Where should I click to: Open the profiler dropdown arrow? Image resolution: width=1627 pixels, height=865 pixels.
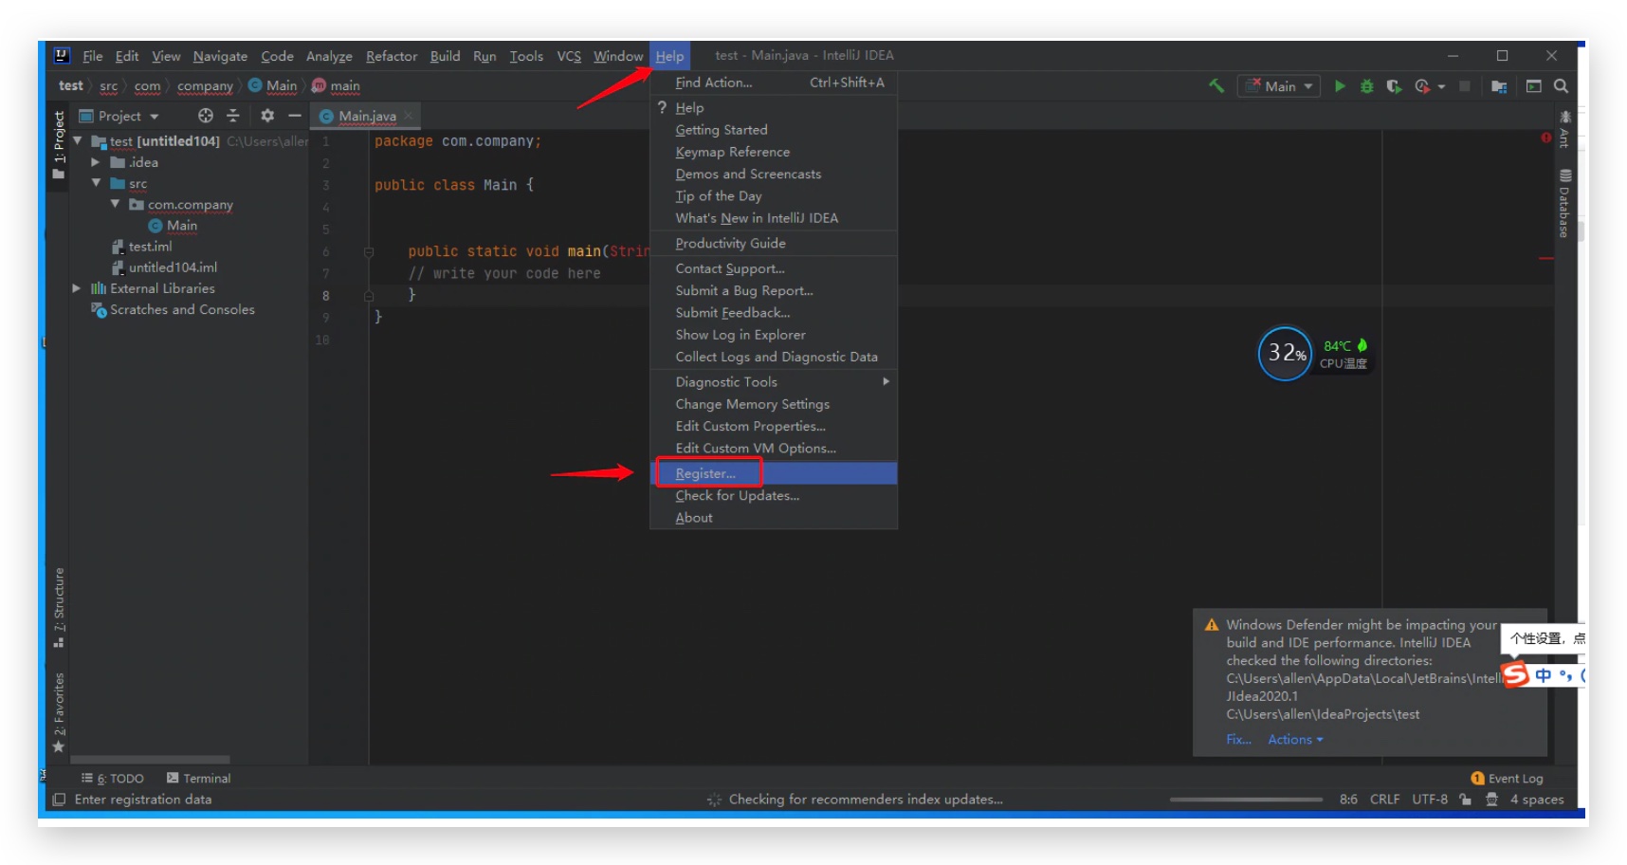point(1441,86)
